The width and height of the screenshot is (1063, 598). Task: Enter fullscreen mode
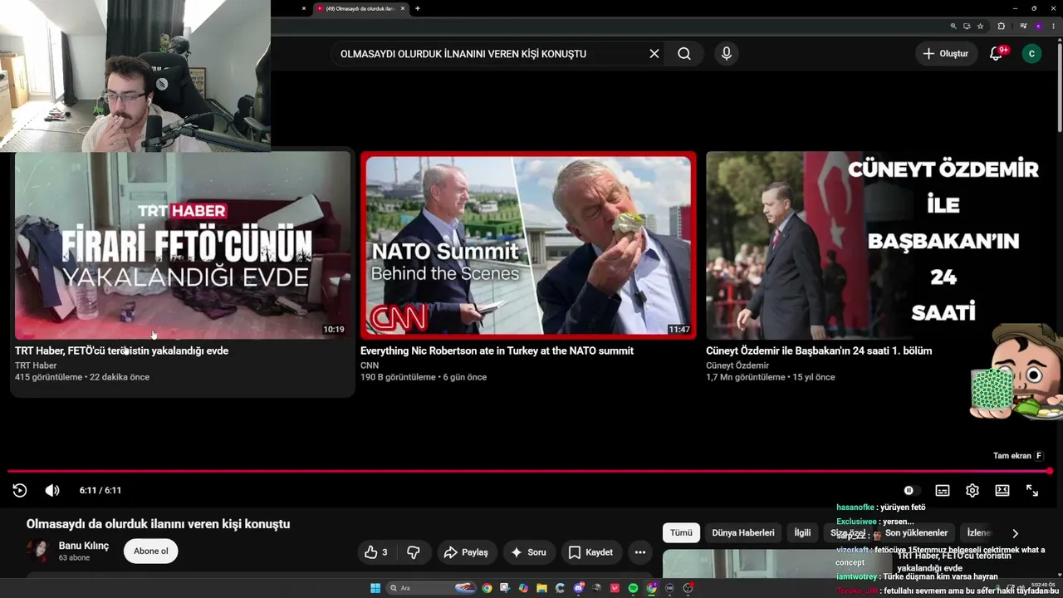pyautogui.click(x=1032, y=490)
